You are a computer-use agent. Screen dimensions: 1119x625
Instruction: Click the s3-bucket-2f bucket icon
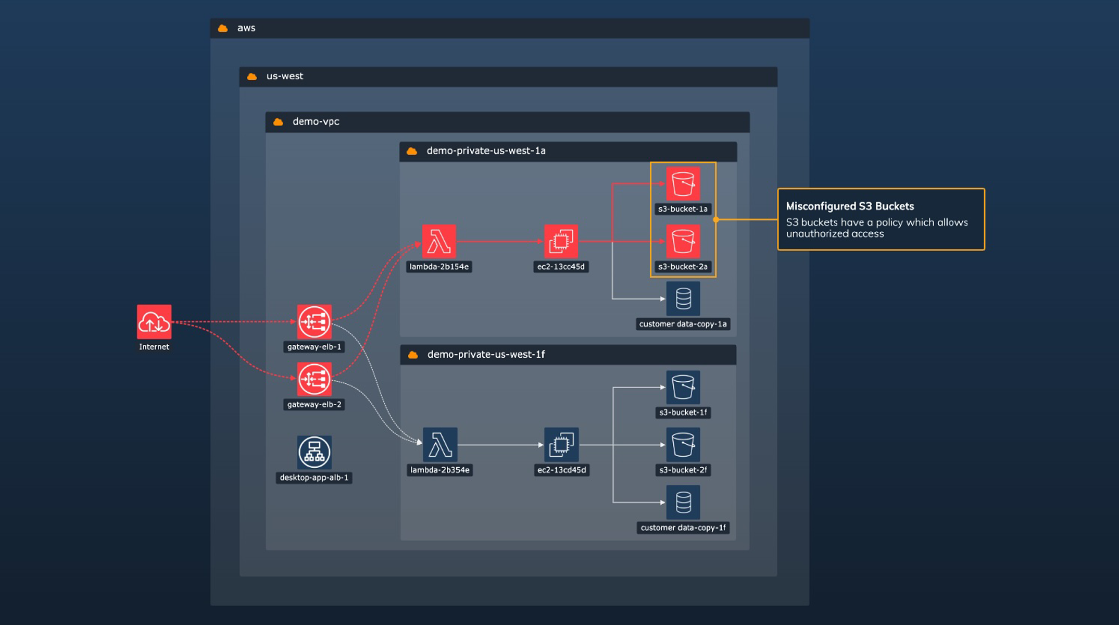[683, 444]
